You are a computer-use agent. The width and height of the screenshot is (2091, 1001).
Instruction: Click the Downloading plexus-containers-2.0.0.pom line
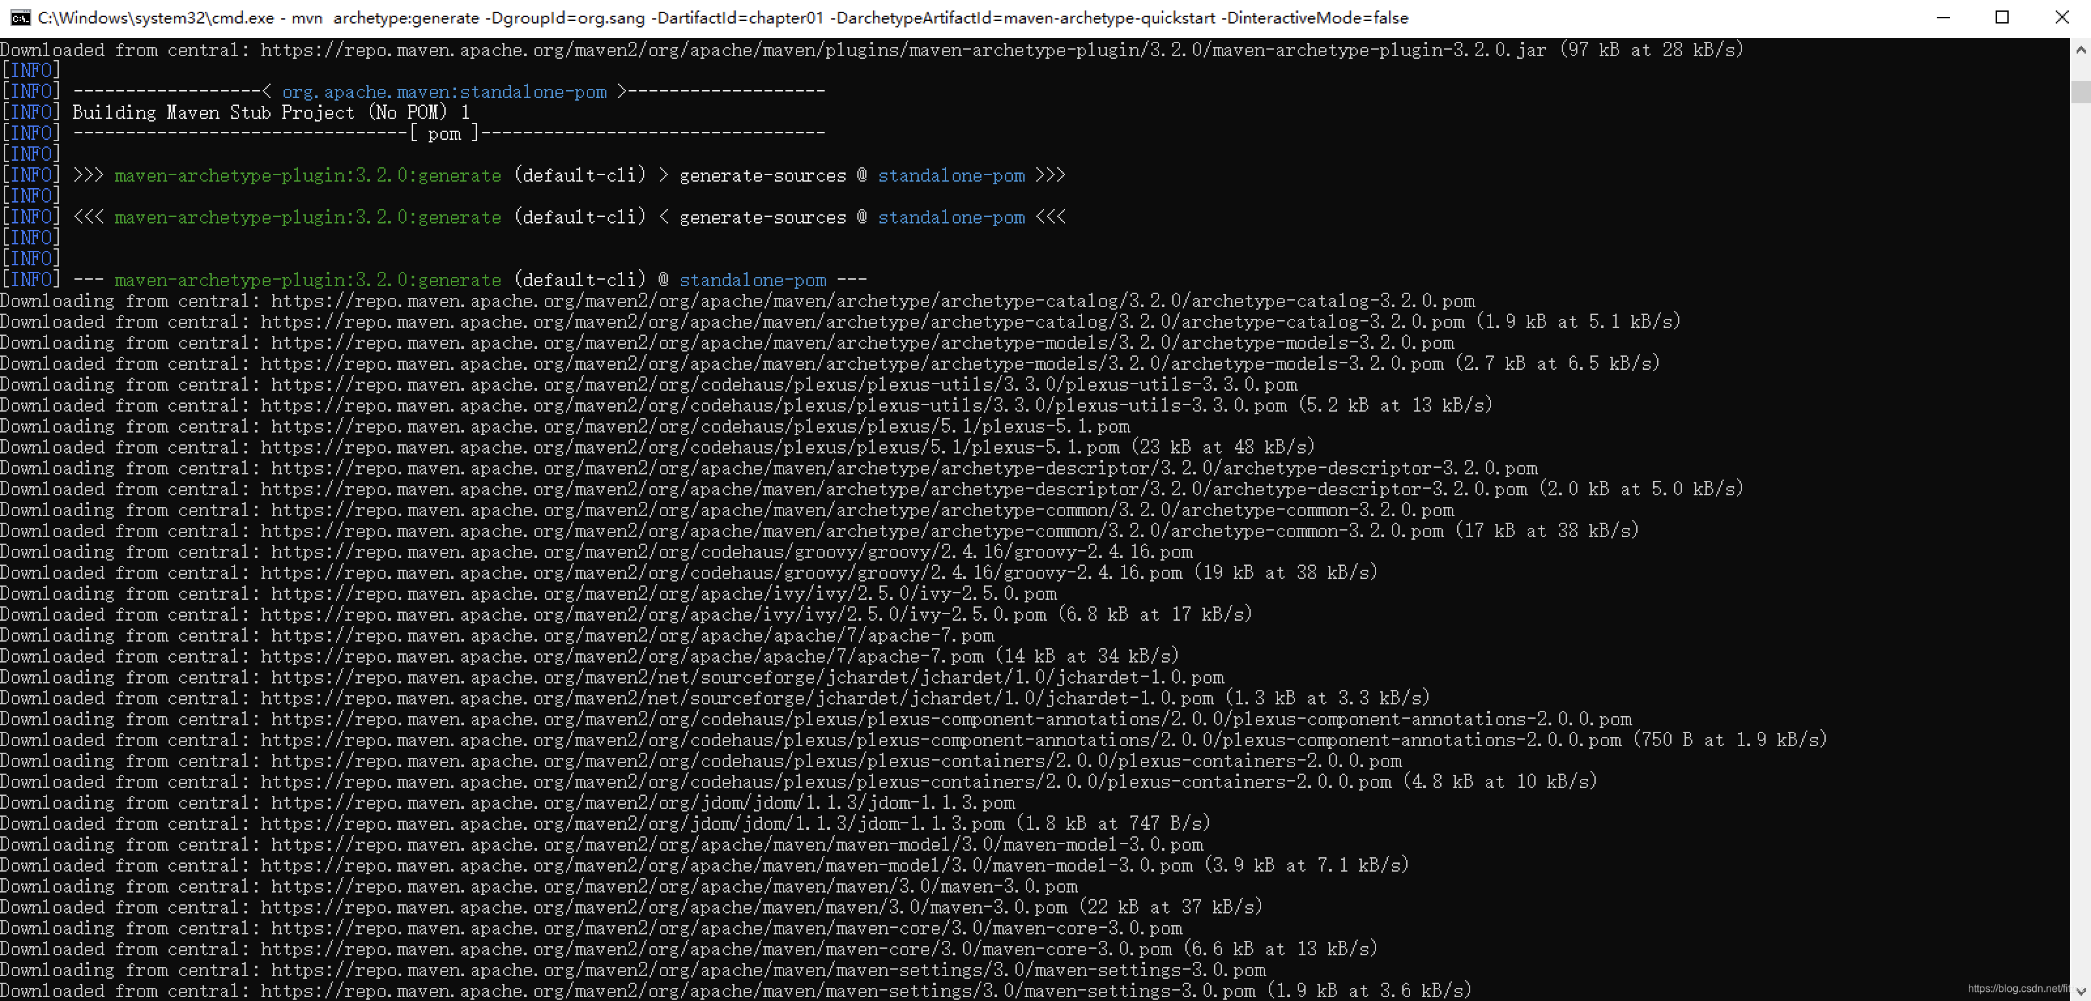click(701, 761)
